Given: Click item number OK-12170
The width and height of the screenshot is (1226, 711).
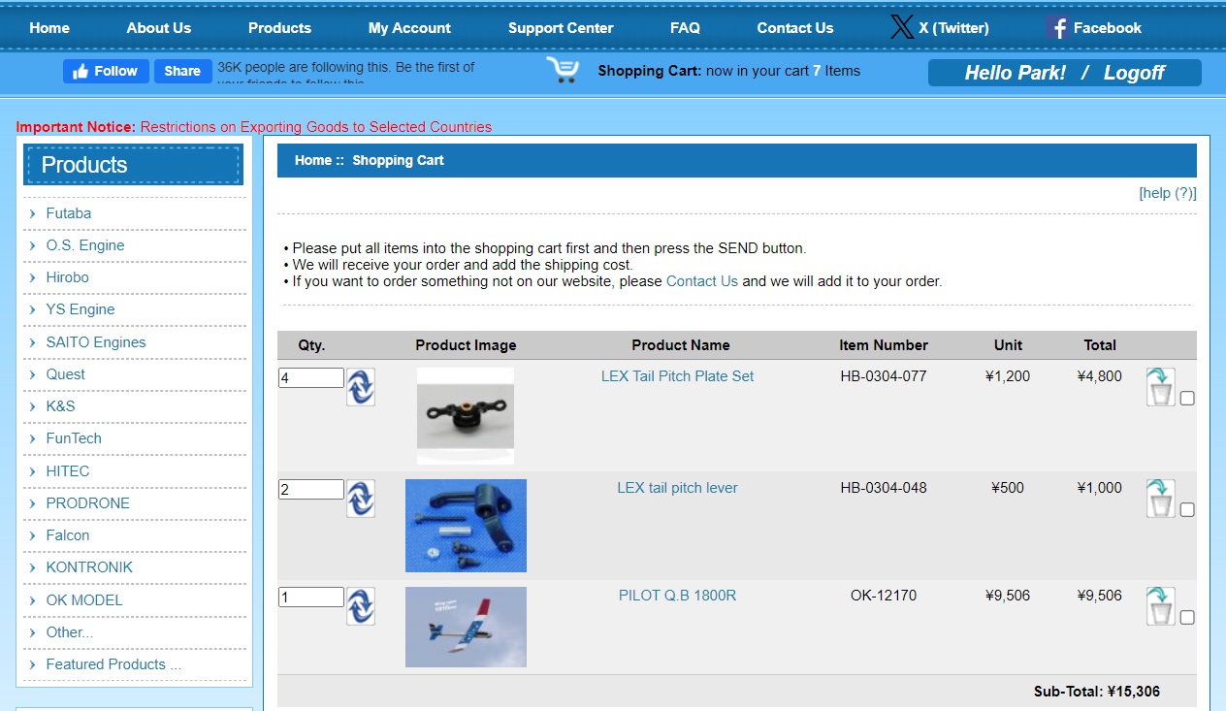Looking at the screenshot, I should pos(884,596).
